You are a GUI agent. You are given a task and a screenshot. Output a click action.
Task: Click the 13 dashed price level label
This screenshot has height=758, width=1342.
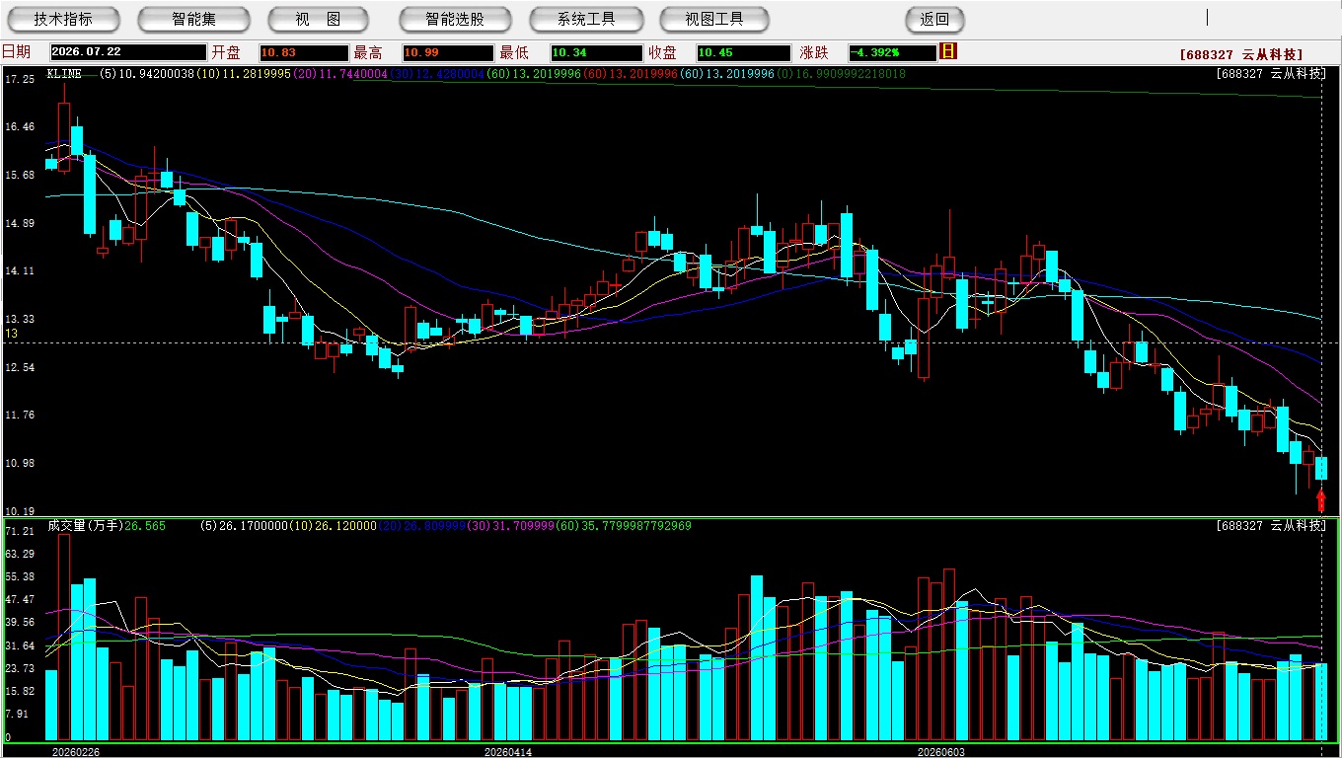(12, 334)
